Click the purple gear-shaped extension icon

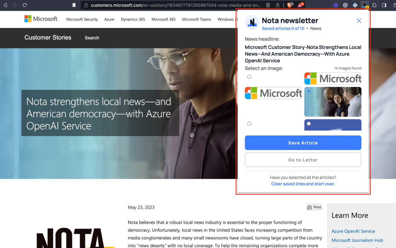click(x=335, y=5)
